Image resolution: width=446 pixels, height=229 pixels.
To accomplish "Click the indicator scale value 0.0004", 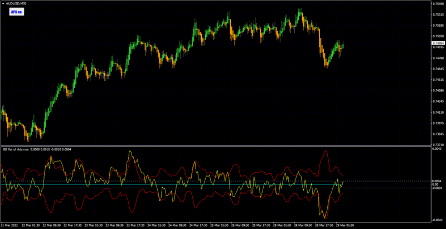I will (437, 181).
